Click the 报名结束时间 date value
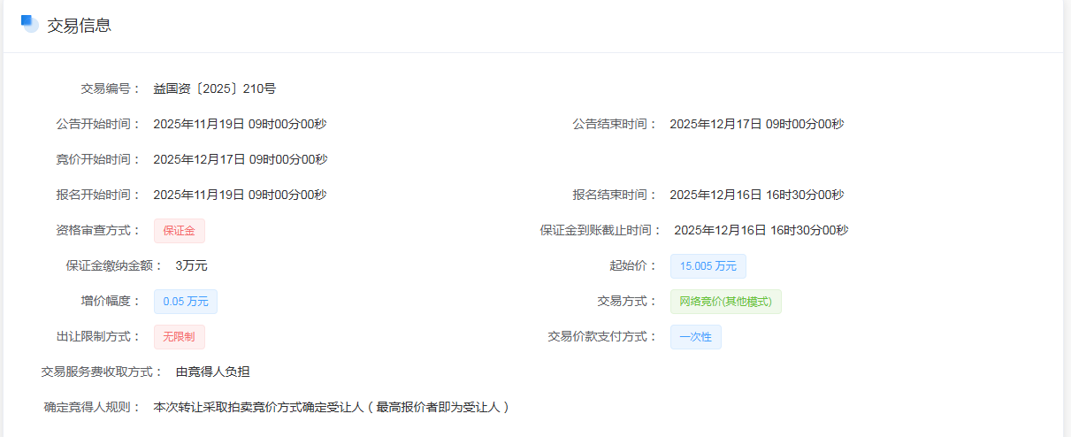The image size is (1071, 437). pyautogui.click(x=756, y=195)
